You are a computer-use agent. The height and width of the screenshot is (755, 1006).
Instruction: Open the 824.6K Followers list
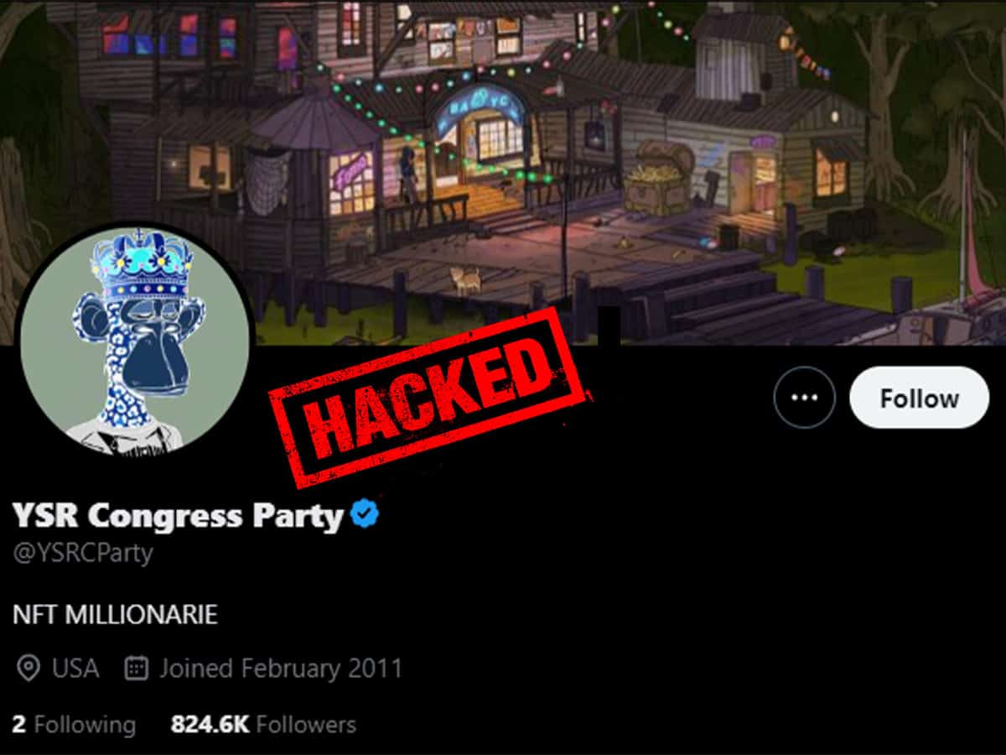(263, 725)
